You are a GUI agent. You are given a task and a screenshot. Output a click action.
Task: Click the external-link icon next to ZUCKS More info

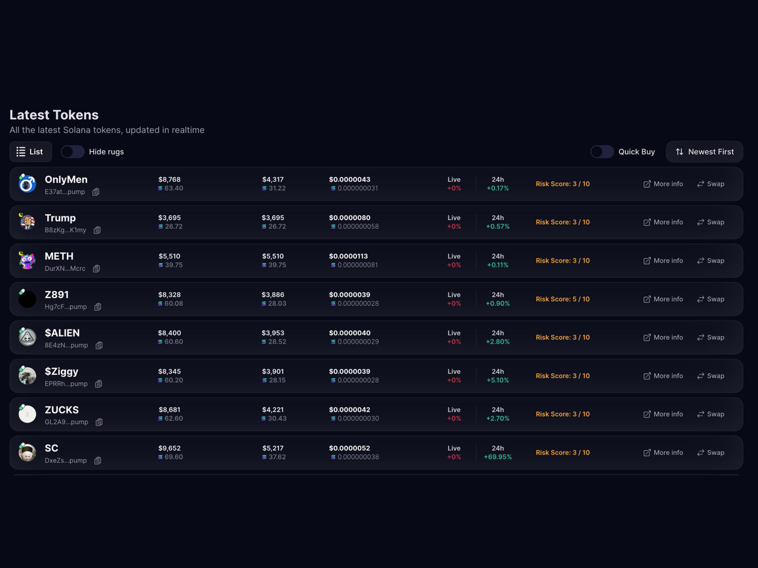(x=647, y=414)
